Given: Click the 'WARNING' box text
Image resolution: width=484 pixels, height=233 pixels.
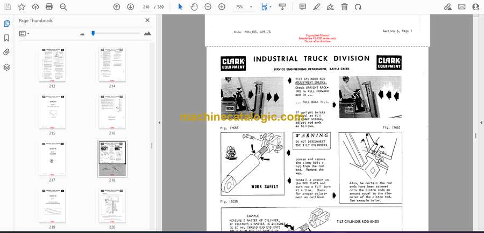Looking at the screenshot, I should [311, 136].
